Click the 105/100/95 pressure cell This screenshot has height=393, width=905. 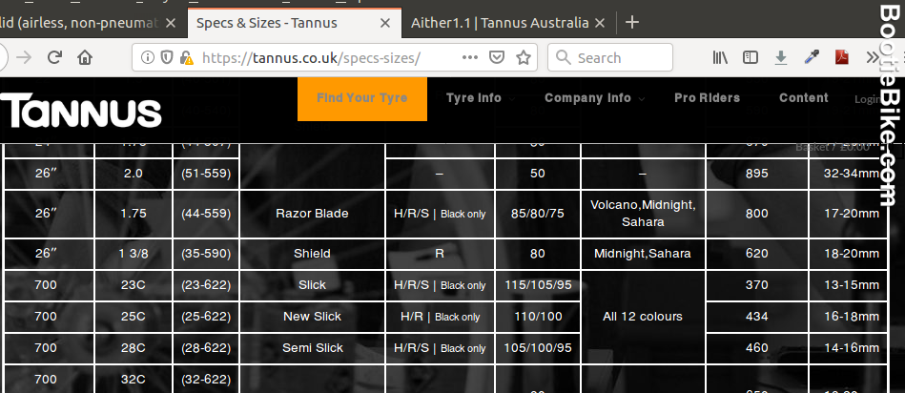pyautogui.click(x=537, y=348)
